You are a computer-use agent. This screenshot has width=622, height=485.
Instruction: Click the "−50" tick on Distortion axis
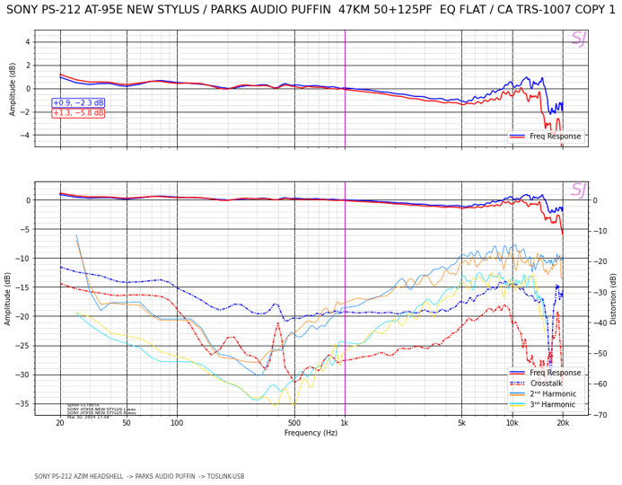click(x=600, y=353)
